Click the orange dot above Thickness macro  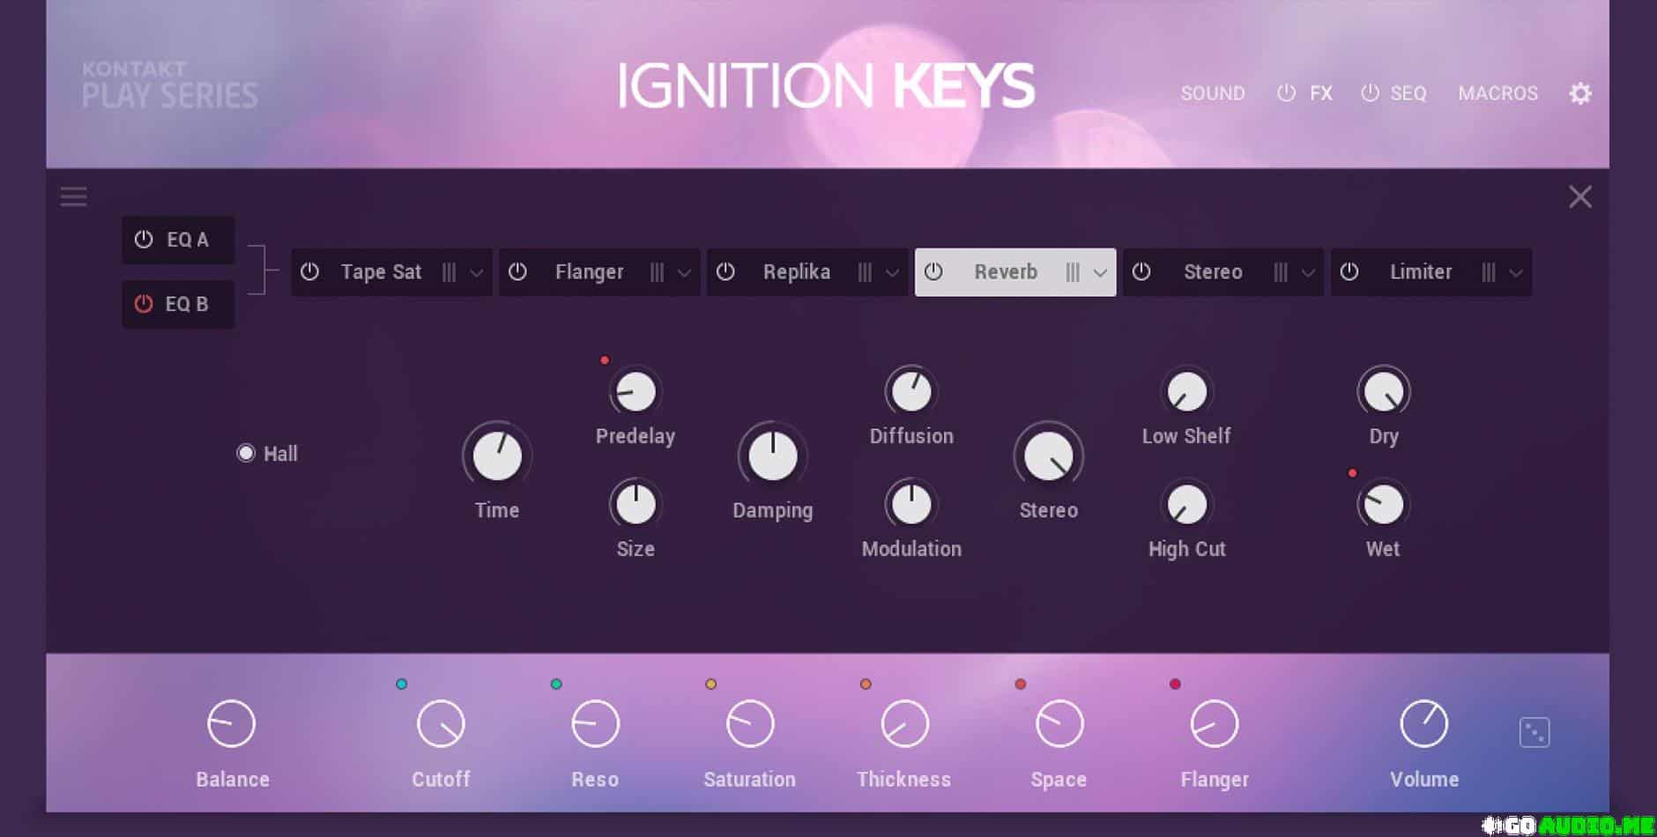coord(866,684)
